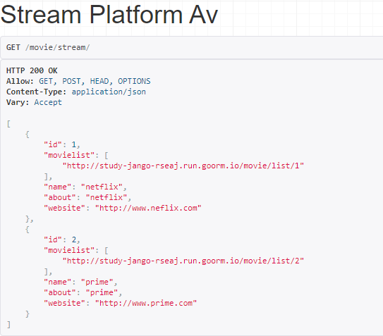This screenshot has width=383, height=336.
Task: Click the "id": 1 entry
Action: (x=62, y=144)
